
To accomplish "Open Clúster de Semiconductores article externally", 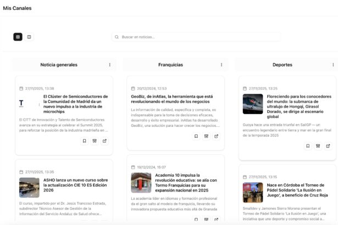I will [105, 141].
